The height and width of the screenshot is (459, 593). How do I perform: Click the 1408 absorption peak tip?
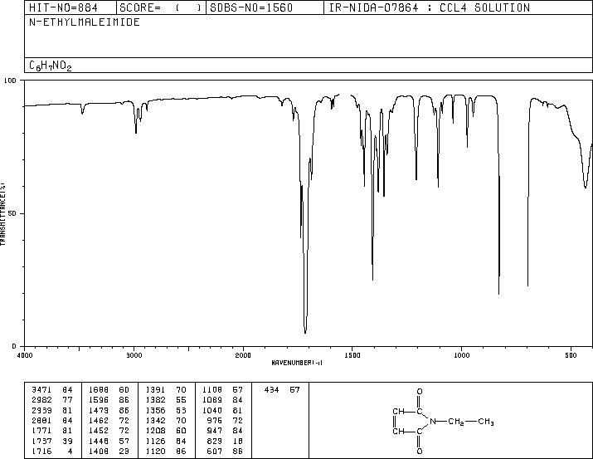[x=373, y=279]
